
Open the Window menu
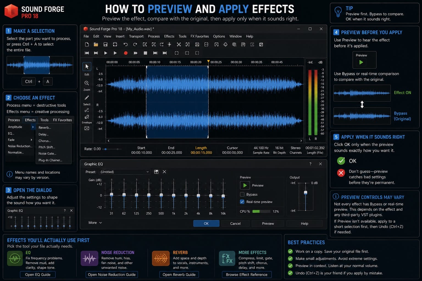[x=235, y=36]
